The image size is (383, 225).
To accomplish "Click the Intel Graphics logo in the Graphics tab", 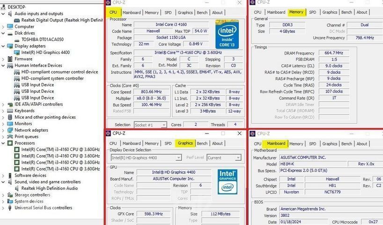I will (x=228, y=182).
